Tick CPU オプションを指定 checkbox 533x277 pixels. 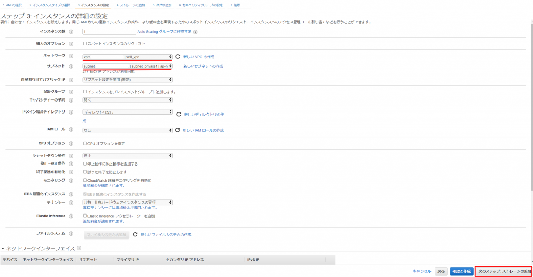(85, 143)
